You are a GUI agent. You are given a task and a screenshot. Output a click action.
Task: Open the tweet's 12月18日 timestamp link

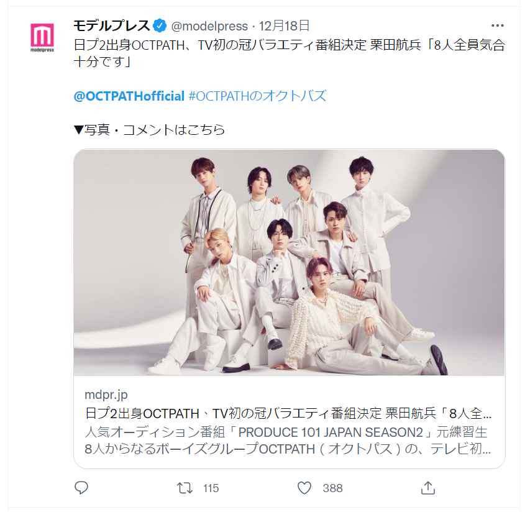click(284, 25)
